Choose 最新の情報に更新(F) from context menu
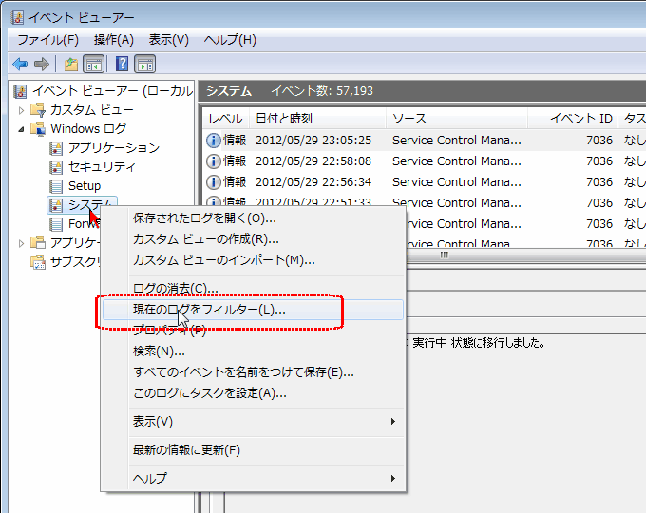The width and height of the screenshot is (646, 513). [186, 449]
